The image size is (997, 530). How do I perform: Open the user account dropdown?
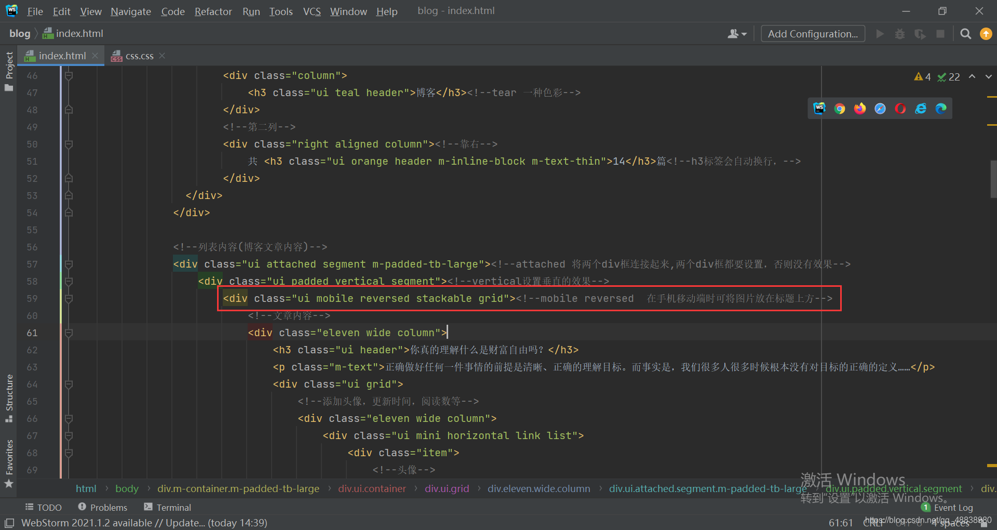click(x=737, y=34)
